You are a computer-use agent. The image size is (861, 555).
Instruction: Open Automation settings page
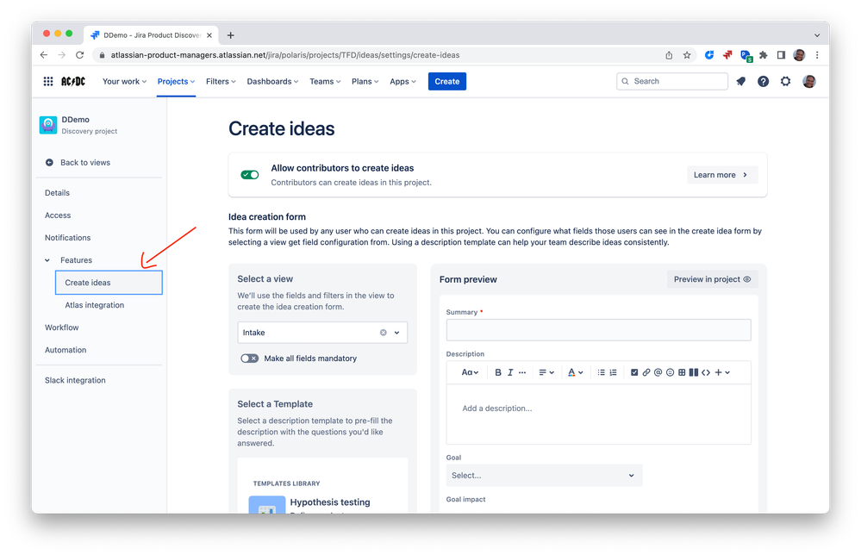tap(66, 350)
